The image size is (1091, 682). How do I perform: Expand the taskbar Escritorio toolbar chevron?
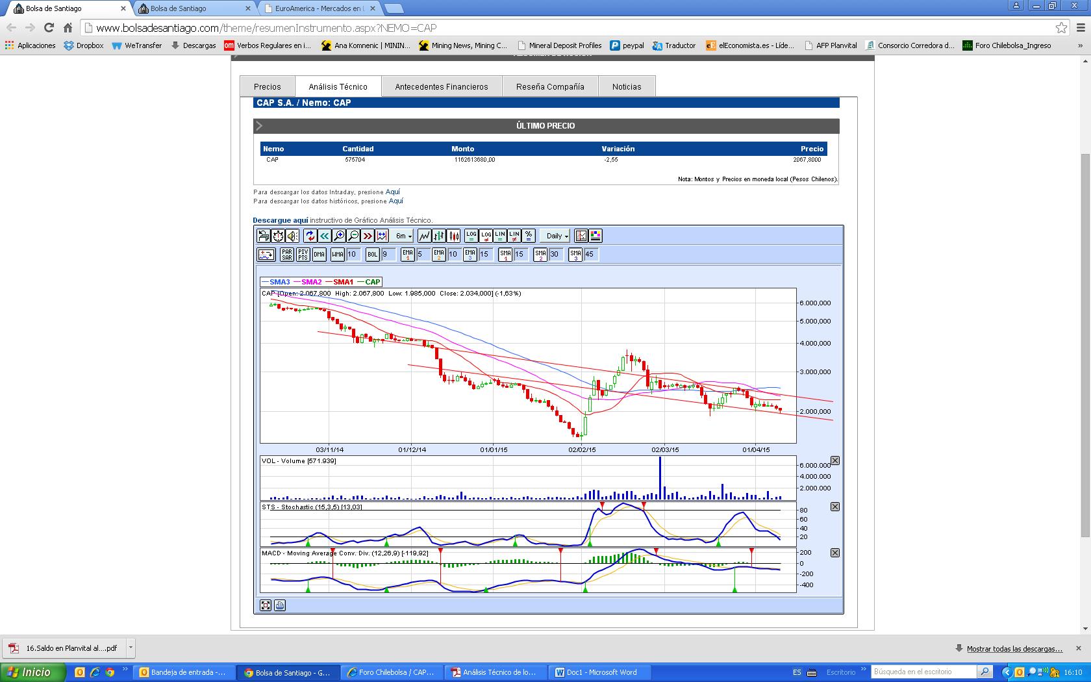click(x=863, y=669)
